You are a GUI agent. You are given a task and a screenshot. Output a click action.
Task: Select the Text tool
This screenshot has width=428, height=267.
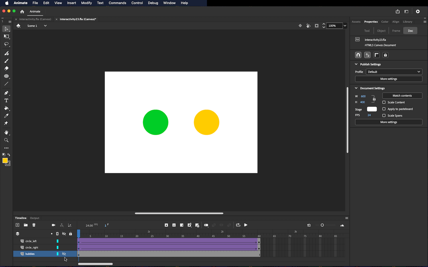6,100
